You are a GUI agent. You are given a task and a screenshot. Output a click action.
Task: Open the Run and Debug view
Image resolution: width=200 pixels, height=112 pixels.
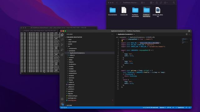coord(62,50)
